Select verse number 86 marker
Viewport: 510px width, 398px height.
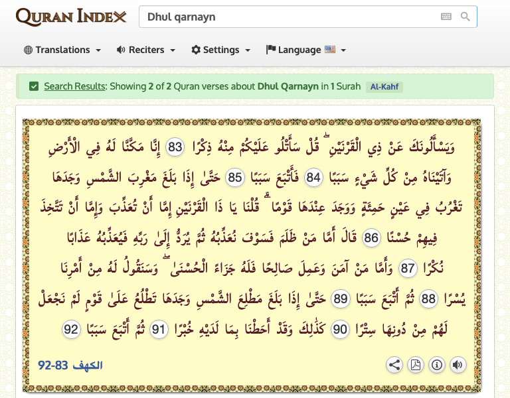point(372,238)
